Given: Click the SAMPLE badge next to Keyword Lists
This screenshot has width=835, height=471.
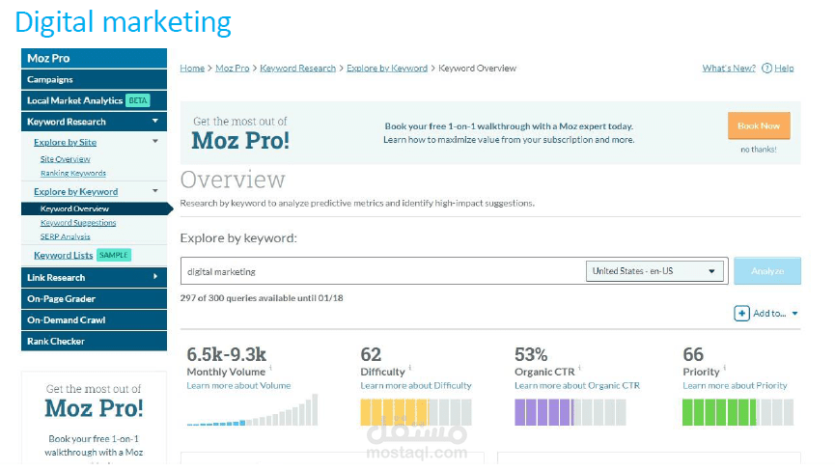Looking at the screenshot, I should click(114, 256).
